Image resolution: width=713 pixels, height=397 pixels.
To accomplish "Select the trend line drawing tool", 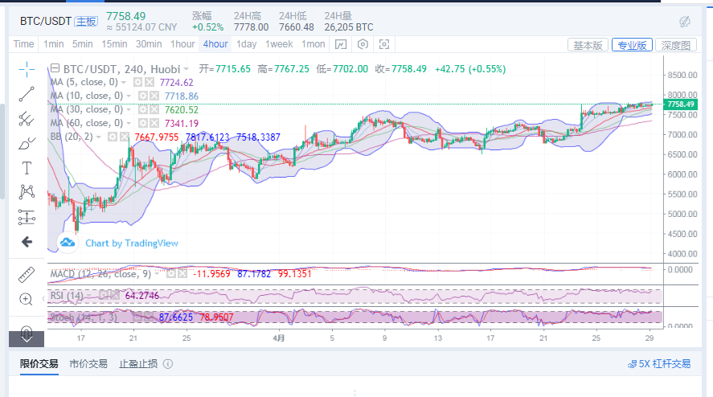I will [27, 93].
